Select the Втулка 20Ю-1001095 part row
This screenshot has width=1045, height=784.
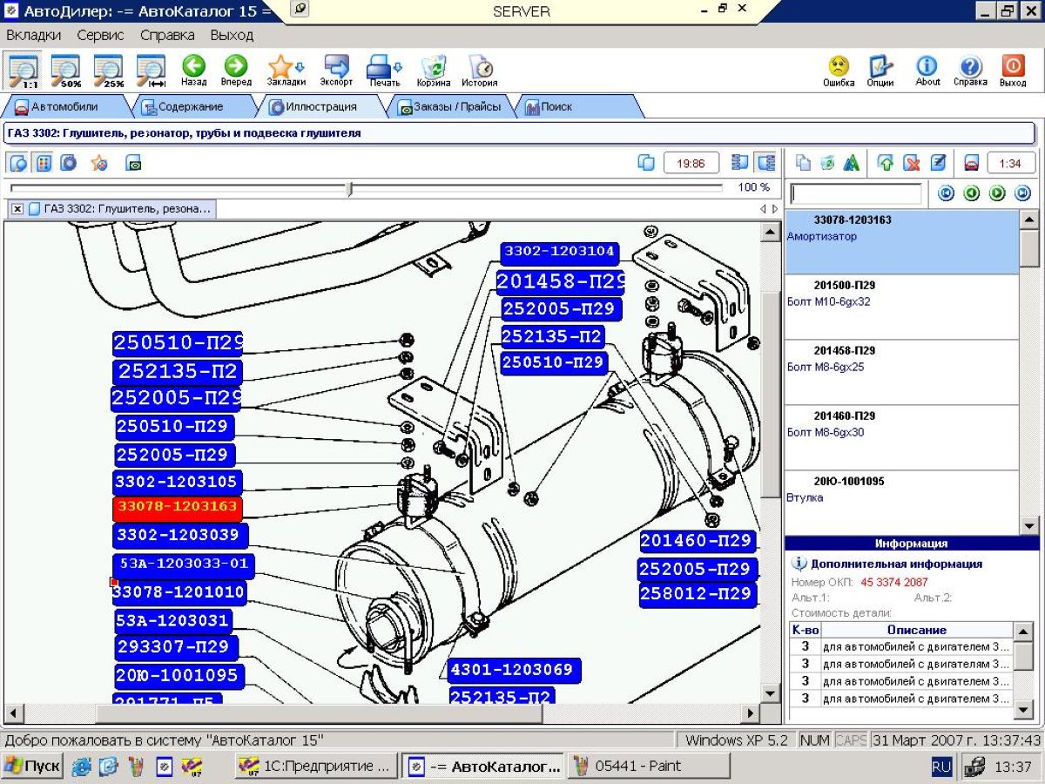(x=901, y=503)
